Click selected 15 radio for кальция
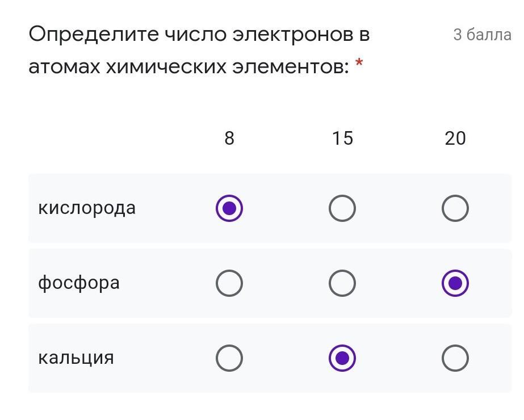This screenshot has height=420, width=524. tap(342, 358)
